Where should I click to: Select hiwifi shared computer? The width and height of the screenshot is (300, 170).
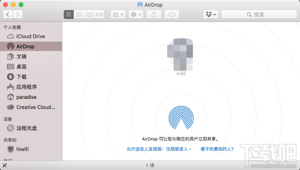31,149
